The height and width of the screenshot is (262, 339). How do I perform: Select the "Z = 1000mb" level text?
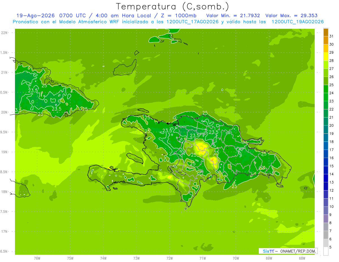[x=179, y=16]
